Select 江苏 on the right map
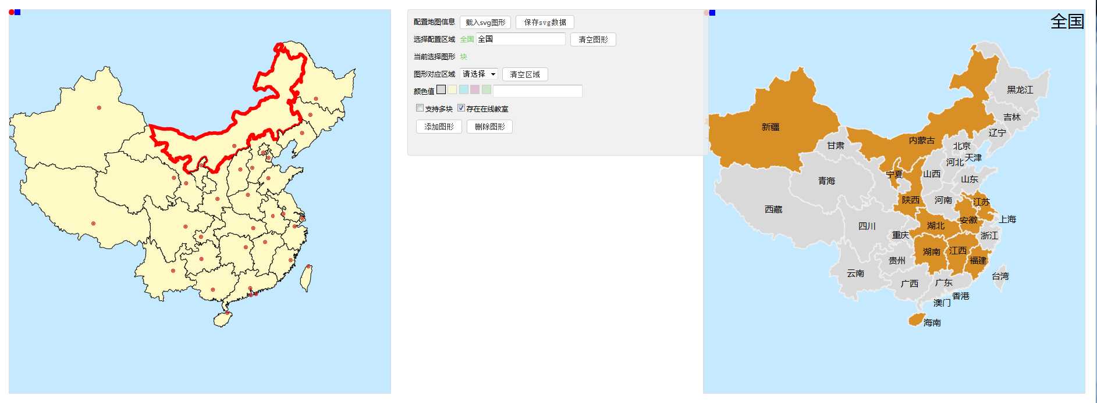The width and height of the screenshot is (1097, 403). point(981,201)
